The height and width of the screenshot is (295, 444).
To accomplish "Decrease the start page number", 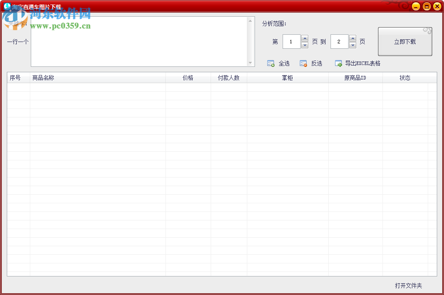I will point(305,45).
